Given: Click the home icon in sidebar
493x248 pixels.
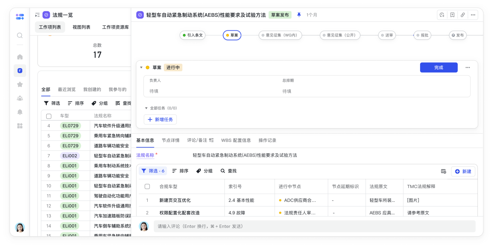Looking at the screenshot, I should pyautogui.click(x=20, y=57).
